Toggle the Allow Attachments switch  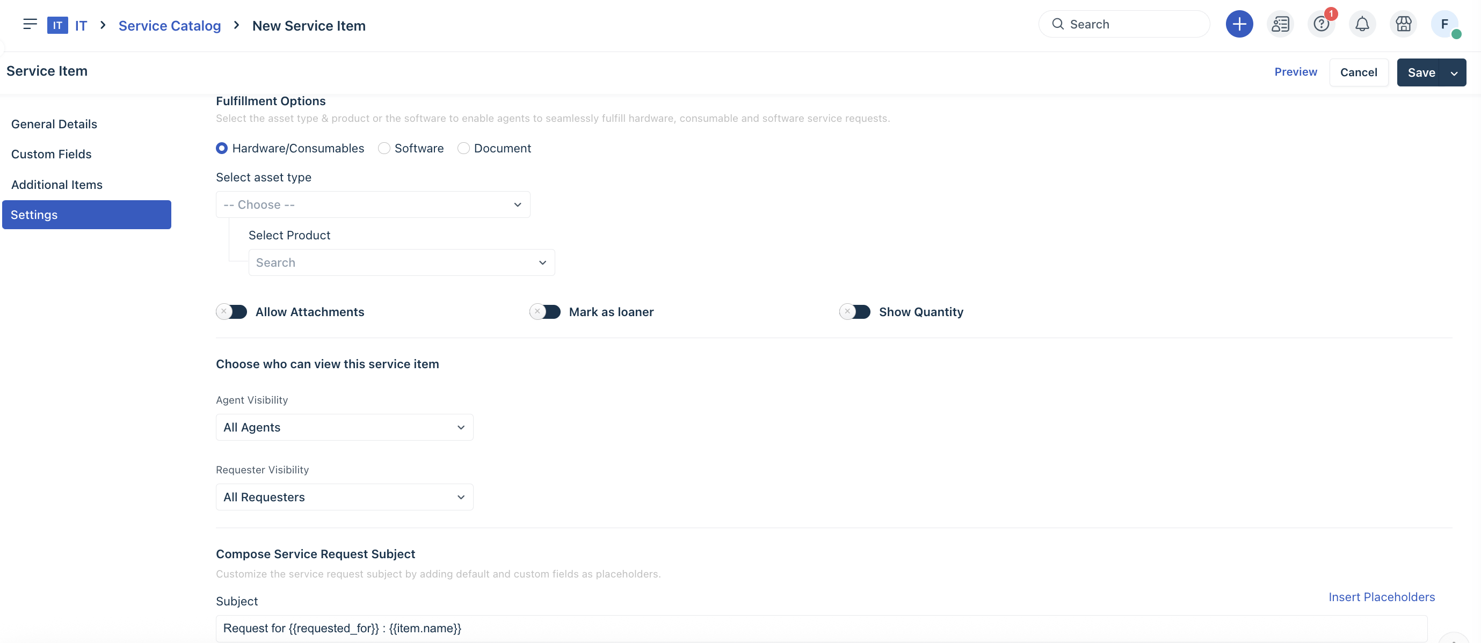[231, 311]
